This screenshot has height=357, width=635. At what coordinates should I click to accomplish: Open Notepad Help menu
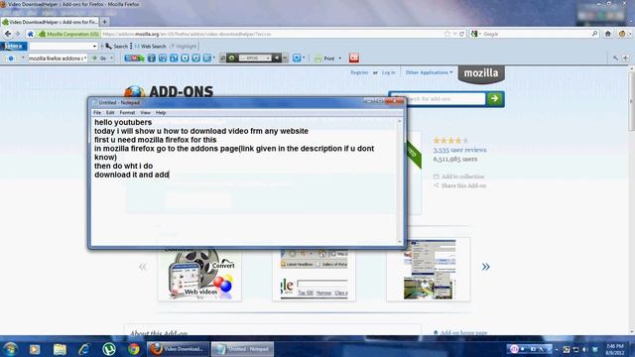coord(161,112)
